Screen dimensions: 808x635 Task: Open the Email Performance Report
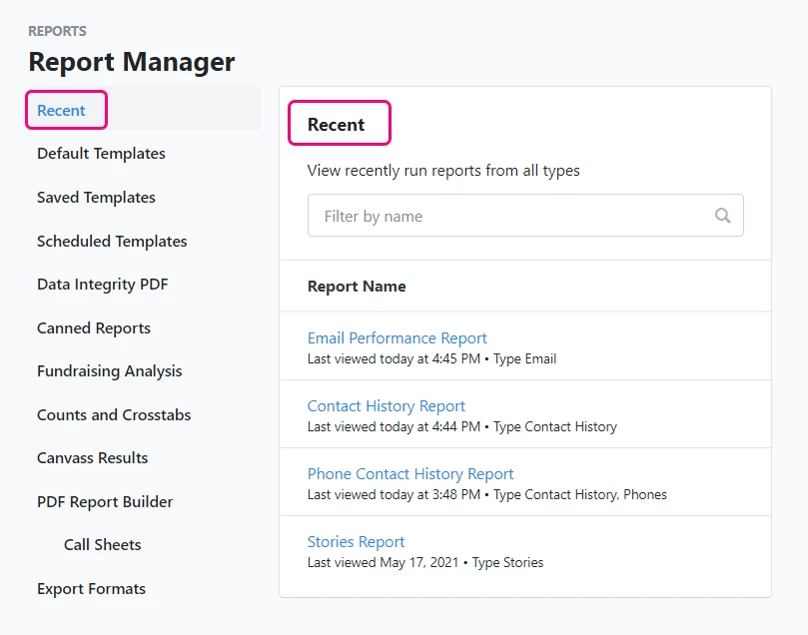pyautogui.click(x=397, y=337)
